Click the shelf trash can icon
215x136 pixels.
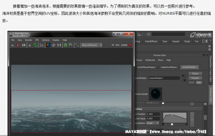[211, 41]
